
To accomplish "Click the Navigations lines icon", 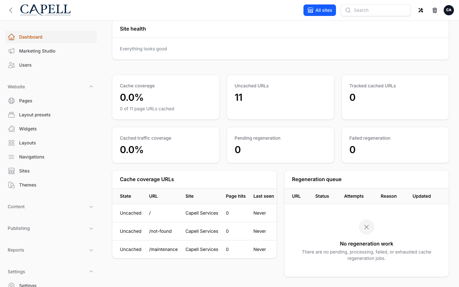I will point(11,157).
